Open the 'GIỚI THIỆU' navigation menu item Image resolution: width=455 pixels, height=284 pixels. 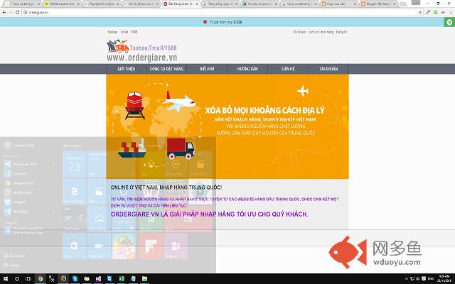tap(127, 69)
